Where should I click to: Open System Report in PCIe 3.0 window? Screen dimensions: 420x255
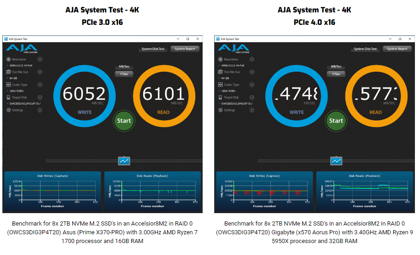(185, 49)
